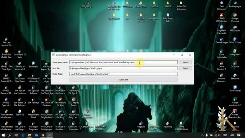Select the IObit Uninstaller desktop icon

222,54
